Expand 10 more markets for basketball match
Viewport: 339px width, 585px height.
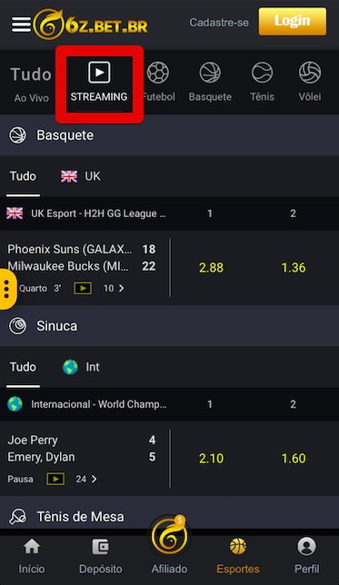114,288
